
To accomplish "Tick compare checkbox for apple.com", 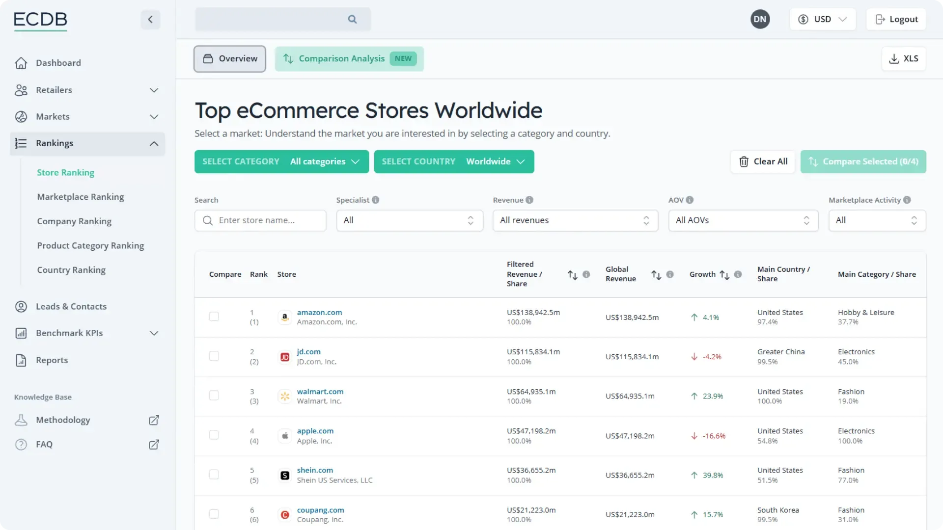I will (214, 435).
